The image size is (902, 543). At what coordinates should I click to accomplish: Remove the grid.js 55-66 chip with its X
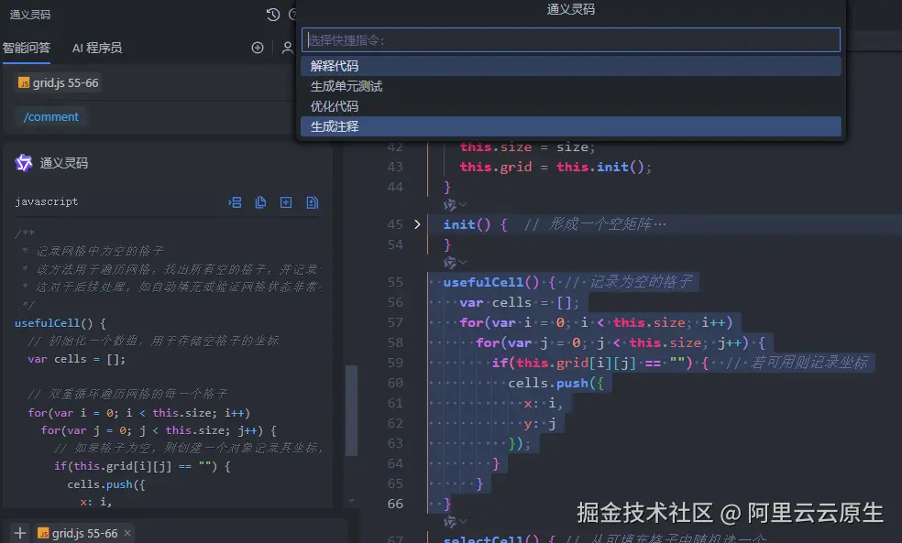click(127, 533)
